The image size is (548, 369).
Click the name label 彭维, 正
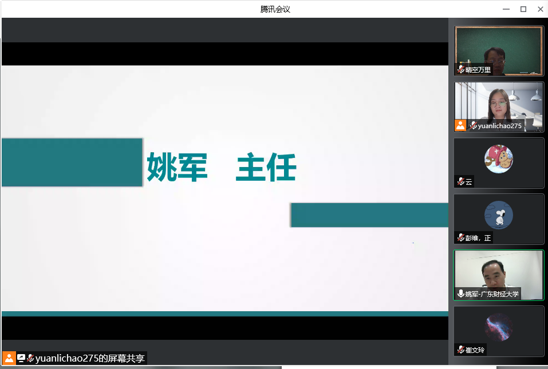point(478,238)
